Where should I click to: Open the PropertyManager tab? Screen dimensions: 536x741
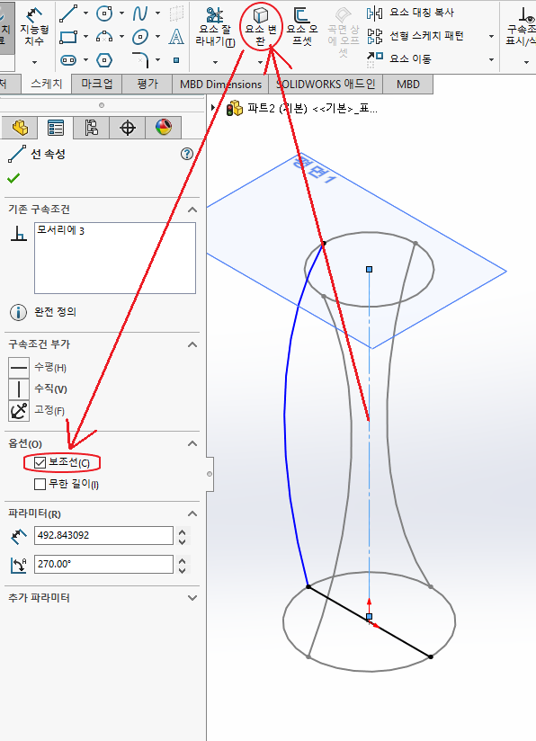click(55, 128)
